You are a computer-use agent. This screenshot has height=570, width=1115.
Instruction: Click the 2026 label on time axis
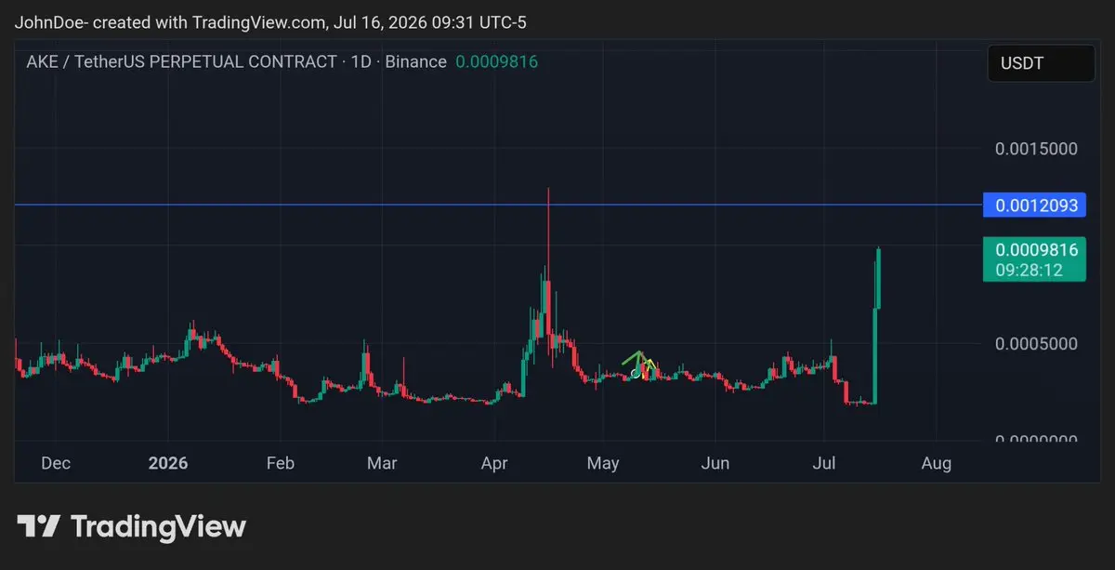[167, 463]
